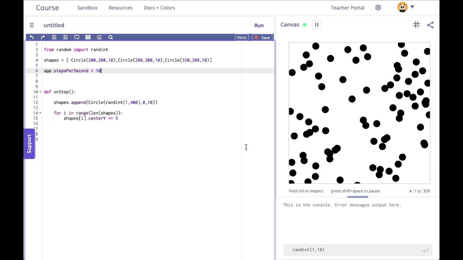The width and height of the screenshot is (463, 260).
Task: Open the hamburger menu beside untitled
Action: tap(32, 25)
